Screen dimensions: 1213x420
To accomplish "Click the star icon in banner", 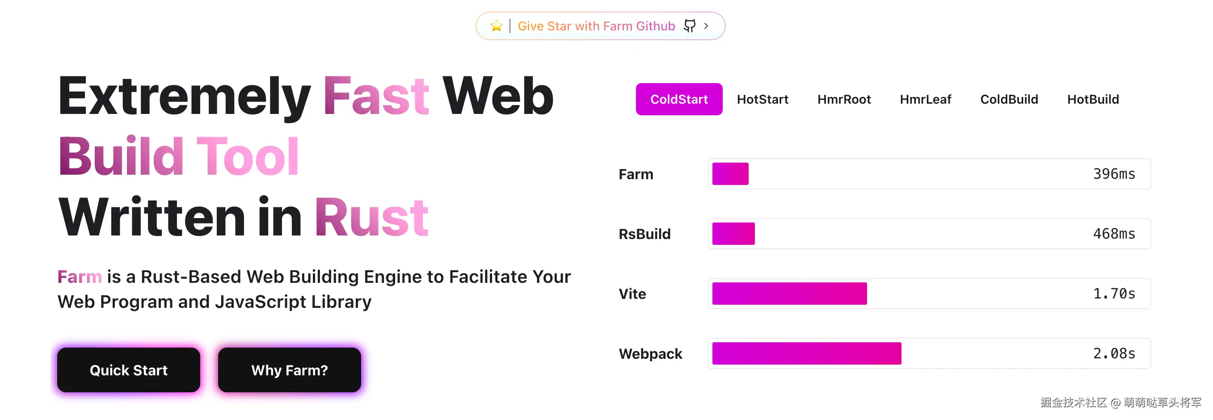I will (x=496, y=26).
